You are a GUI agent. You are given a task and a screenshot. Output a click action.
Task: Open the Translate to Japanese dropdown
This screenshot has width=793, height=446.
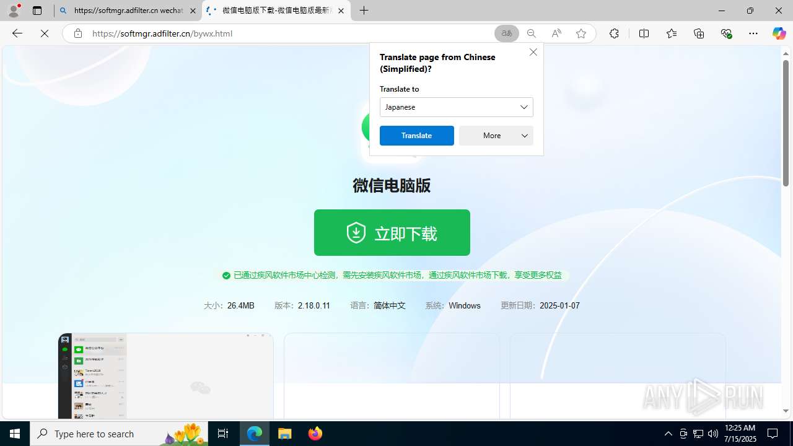click(457, 107)
